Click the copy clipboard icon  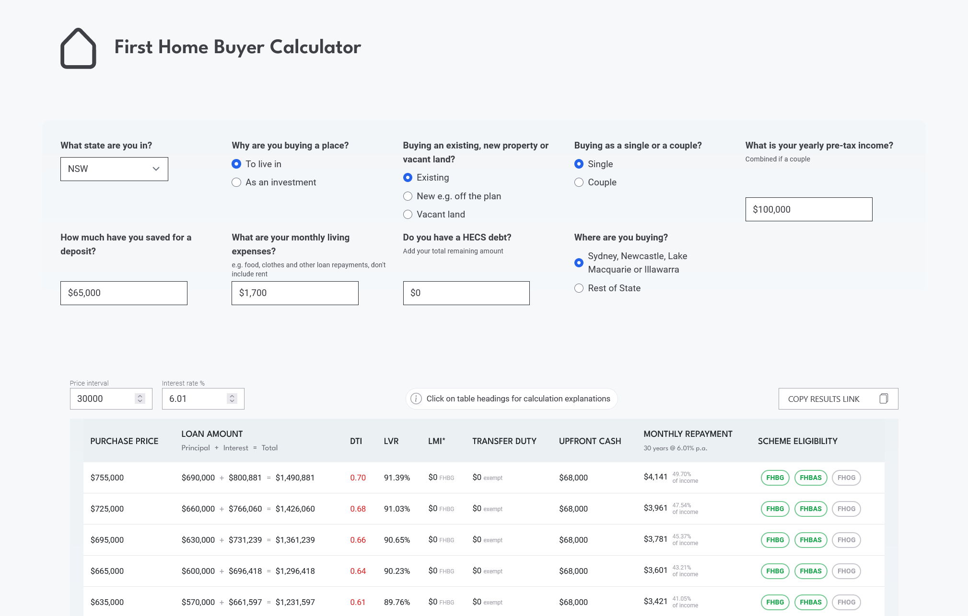click(x=884, y=399)
